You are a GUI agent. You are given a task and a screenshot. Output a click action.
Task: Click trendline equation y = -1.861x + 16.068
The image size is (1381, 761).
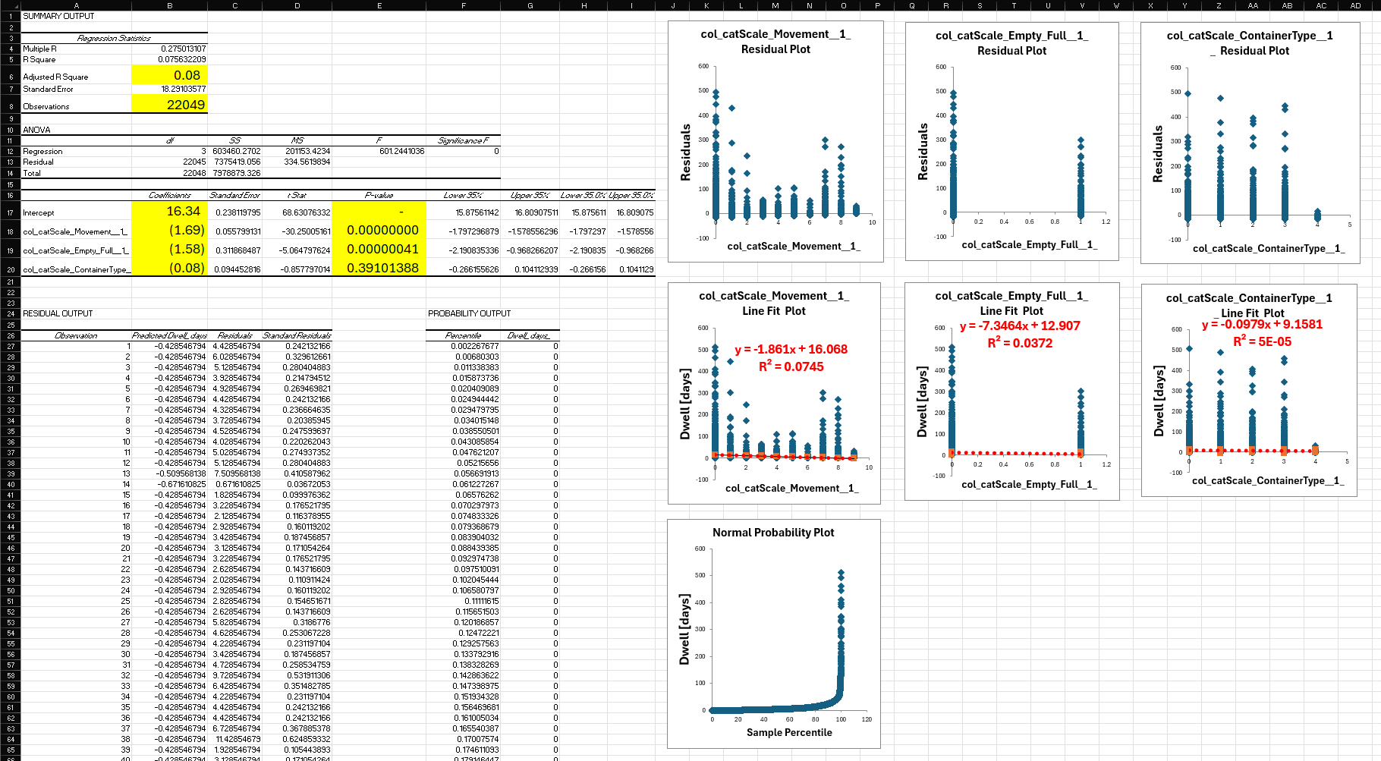pos(791,349)
